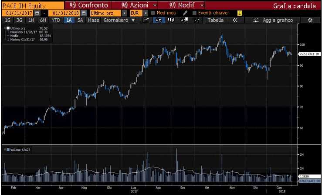Edit the end date field 01/31/2018

click(64, 13)
